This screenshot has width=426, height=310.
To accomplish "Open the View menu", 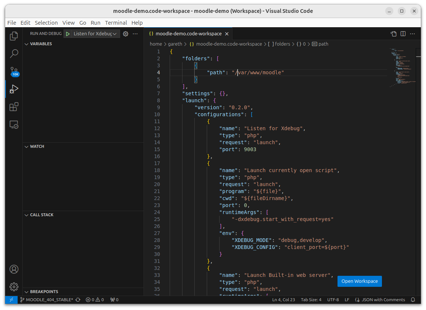I will 68,22.
